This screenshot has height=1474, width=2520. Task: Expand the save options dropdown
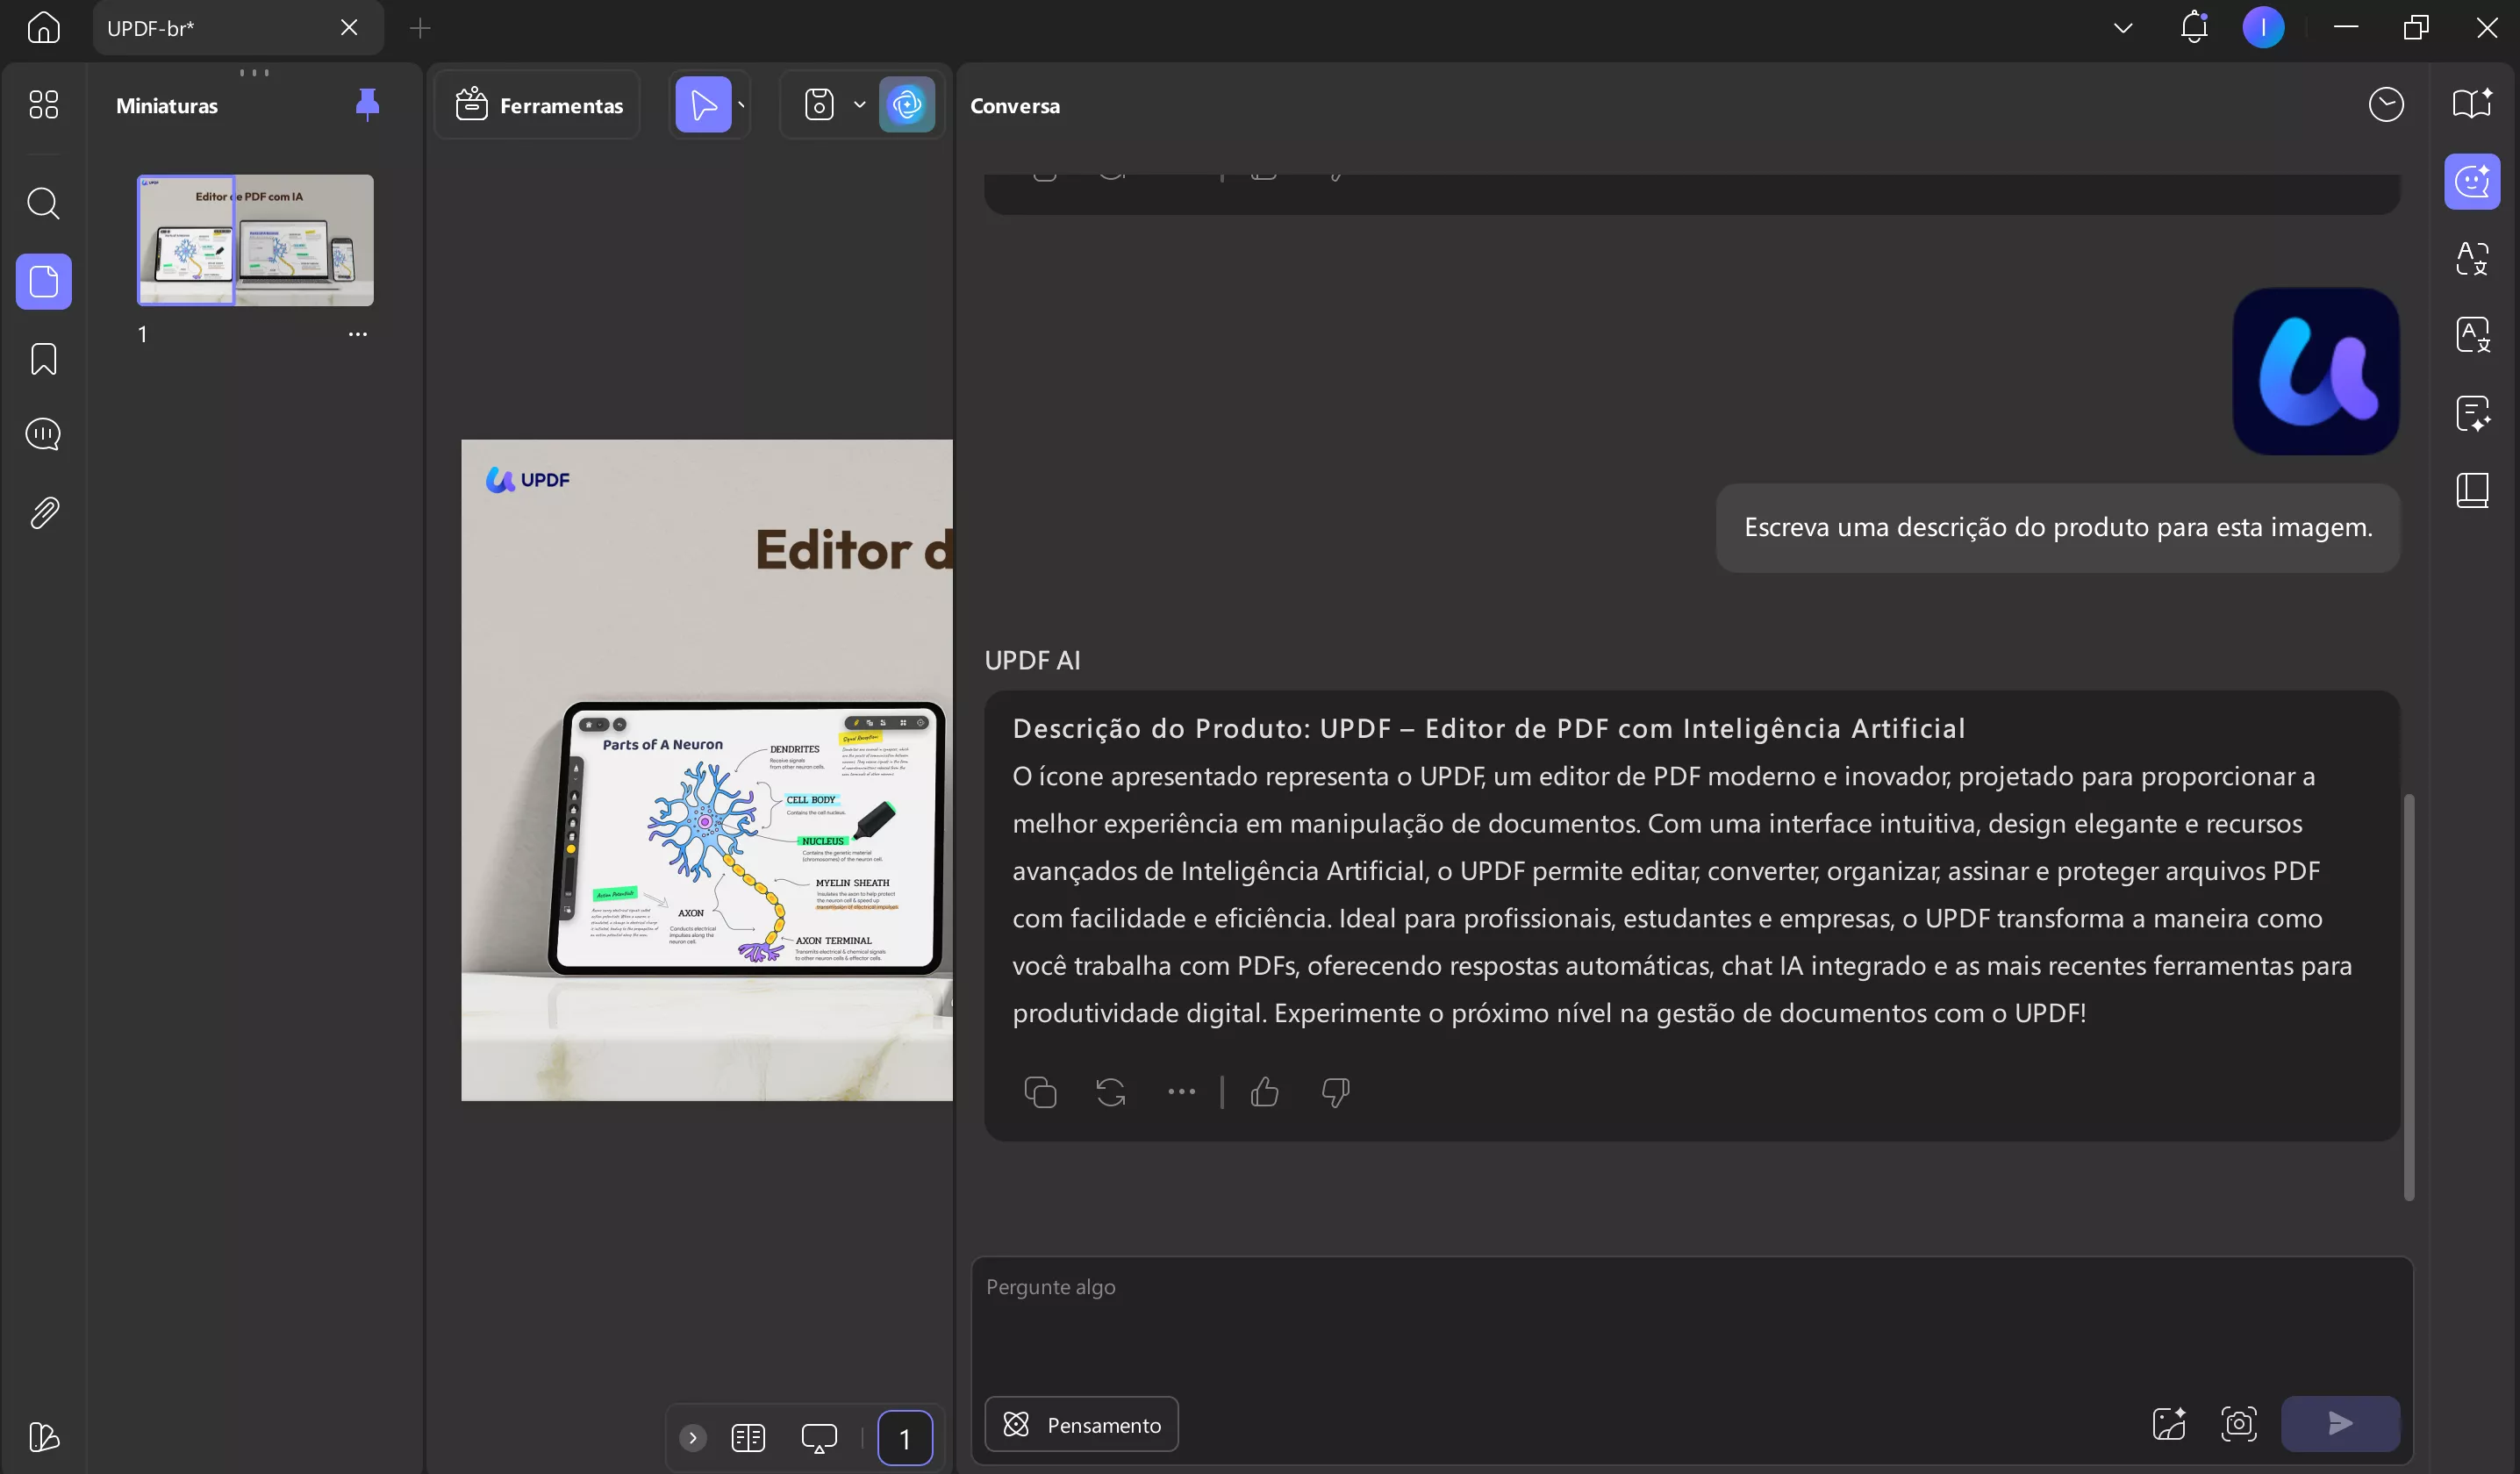(859, 104)
